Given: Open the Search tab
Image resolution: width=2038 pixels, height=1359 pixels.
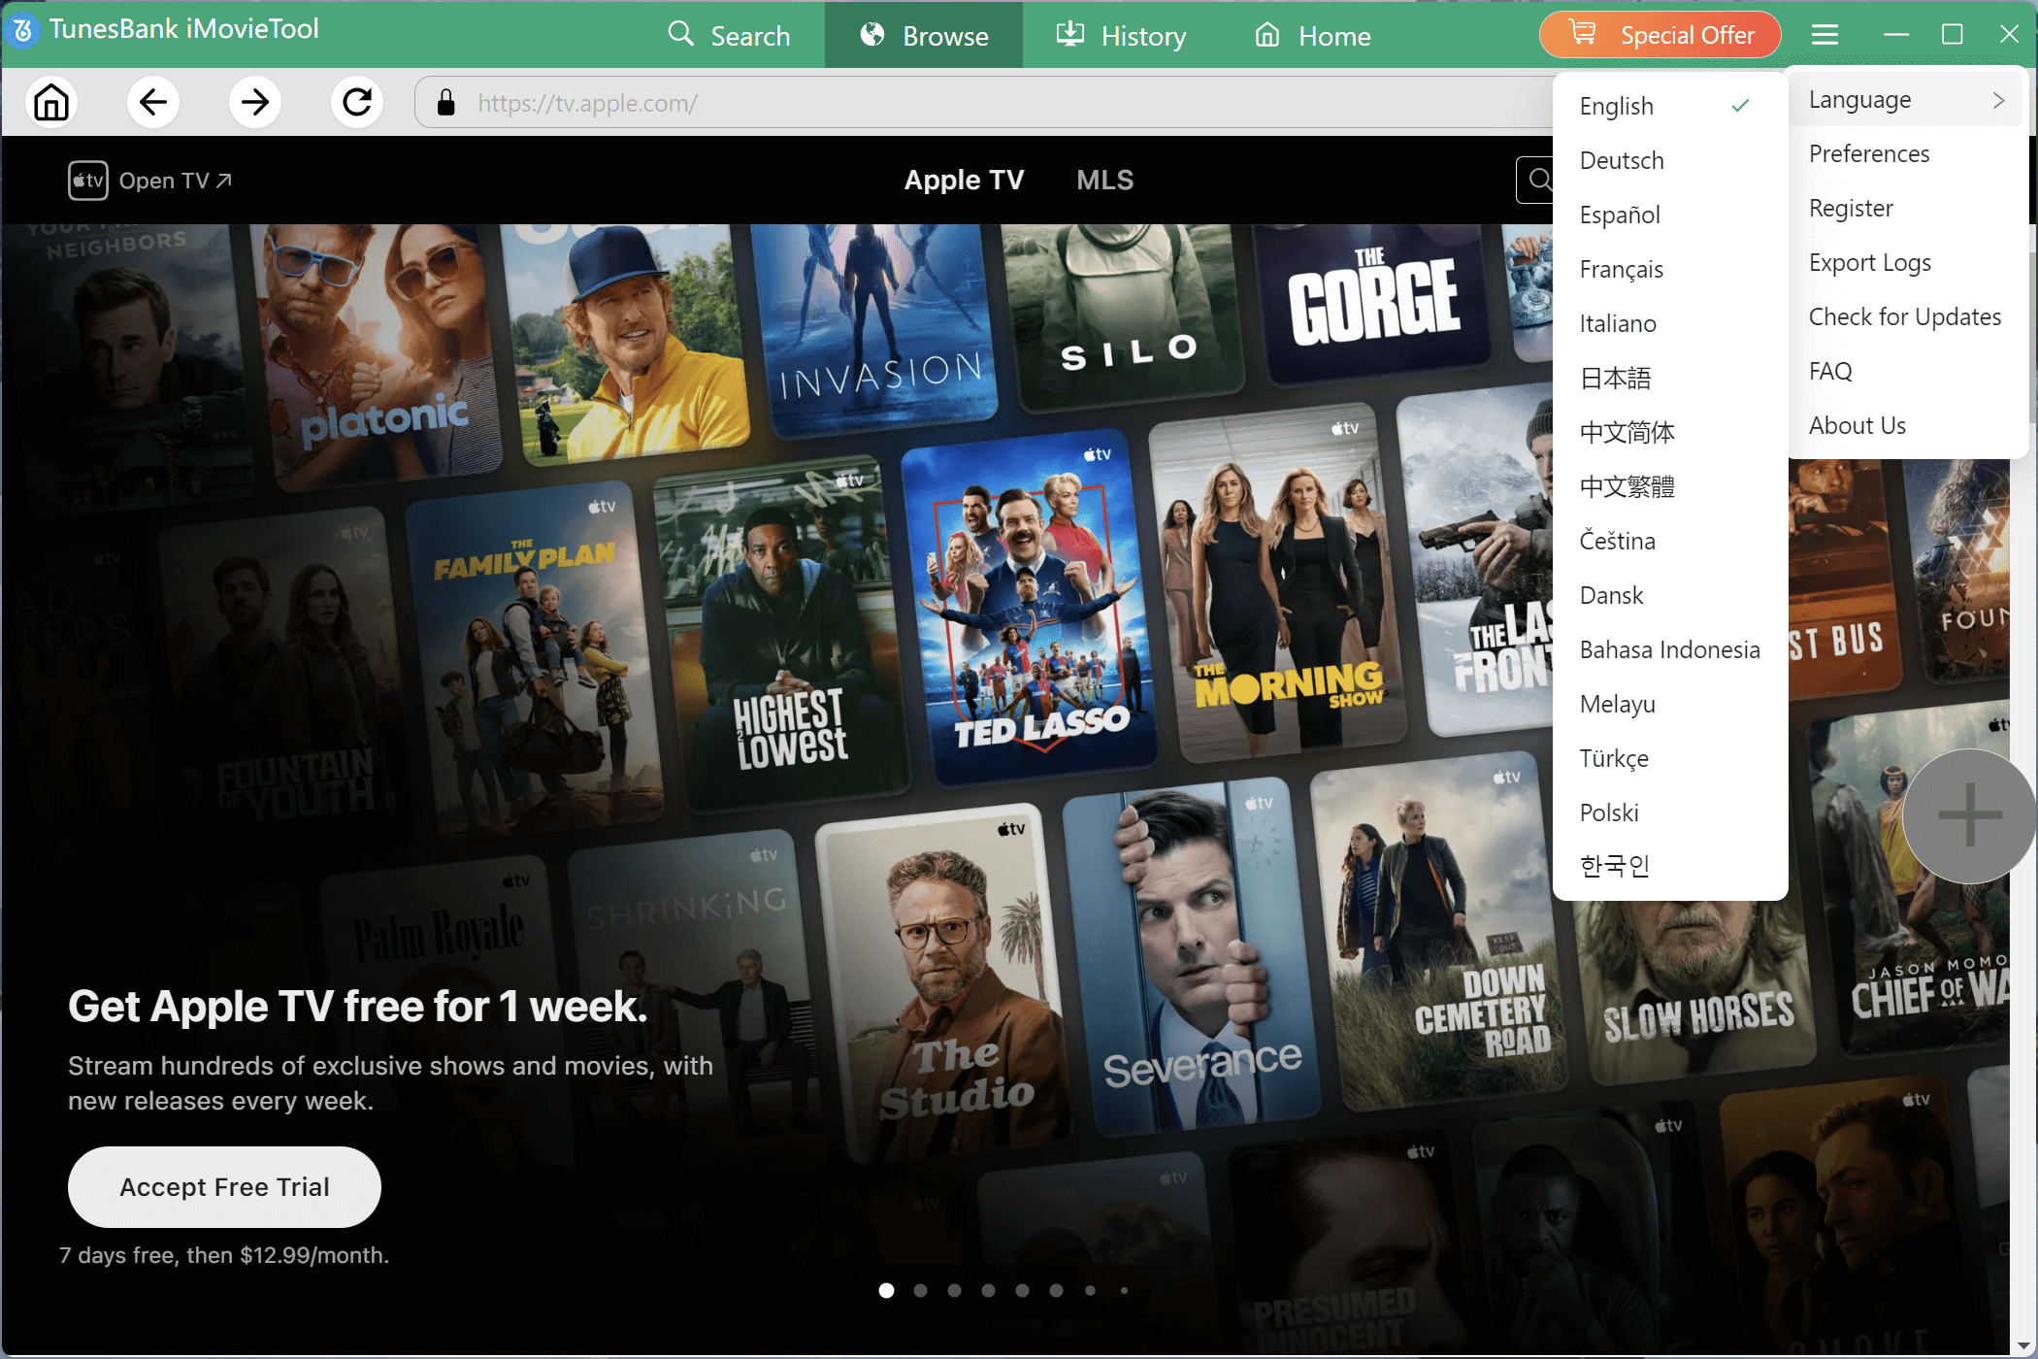Looking at the screenshot, I should tap(730, 36).
